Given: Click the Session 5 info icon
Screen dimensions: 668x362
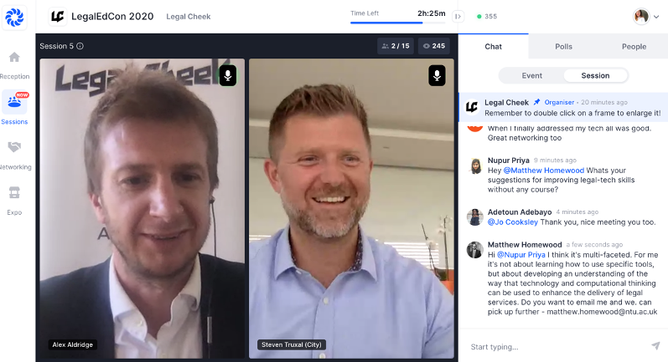Looking at the screenshot, I should pos(80,46).
